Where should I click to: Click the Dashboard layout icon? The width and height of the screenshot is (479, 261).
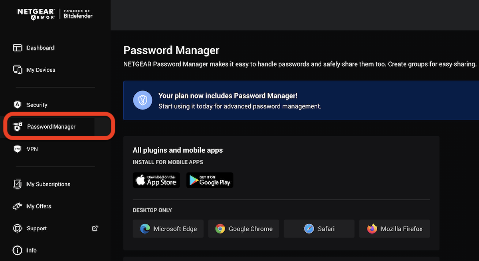click(17, 48)
